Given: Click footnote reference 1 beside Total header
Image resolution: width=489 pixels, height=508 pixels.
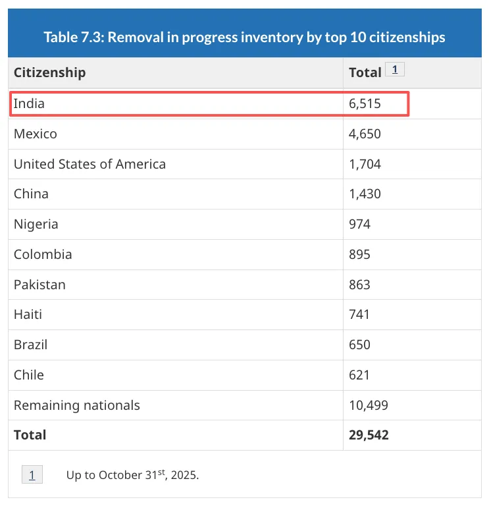Looking at the screenshot, I should click(x=394, y=69).
